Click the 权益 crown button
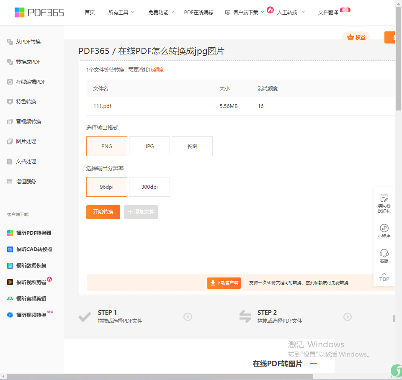Image resolution: width=402 pixels, height=380 pixels. (x=356, y=37)
